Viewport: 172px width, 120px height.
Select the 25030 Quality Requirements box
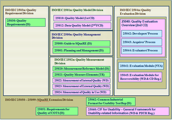(x=26, y=23)
